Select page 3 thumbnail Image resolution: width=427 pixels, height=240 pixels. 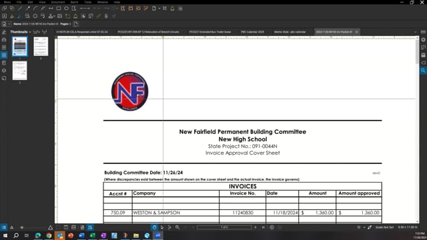coord(19,71)
